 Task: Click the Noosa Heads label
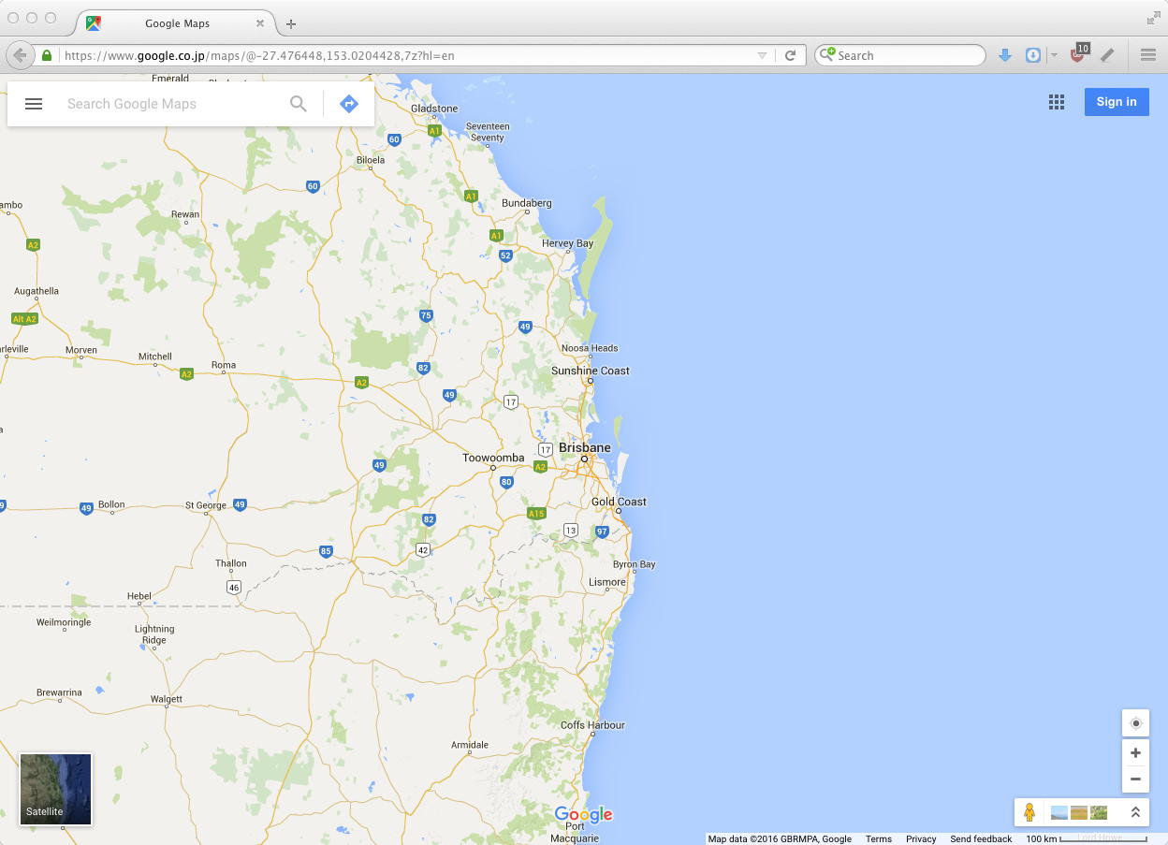point(590,348)
